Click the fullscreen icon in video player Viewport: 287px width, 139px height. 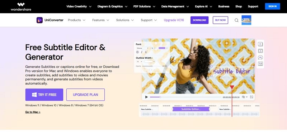point(251,97)
